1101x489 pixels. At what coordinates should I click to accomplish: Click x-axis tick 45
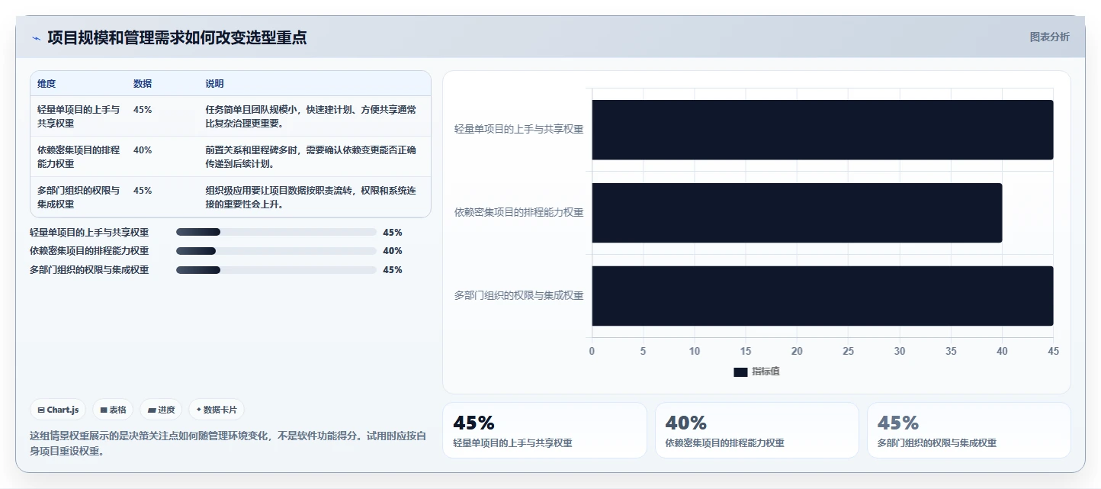coord(1054,351)
